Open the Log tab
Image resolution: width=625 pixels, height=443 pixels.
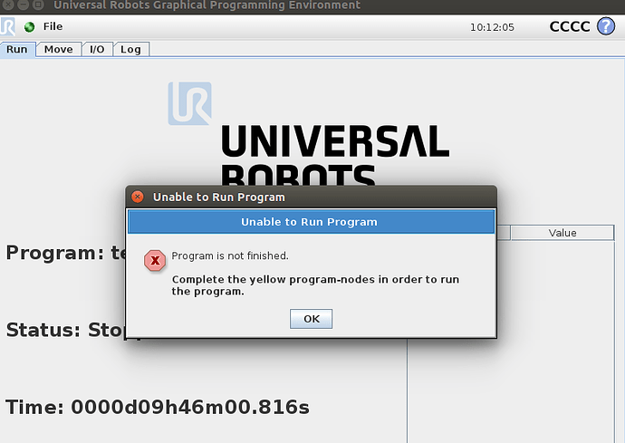[x=130, y=50]
